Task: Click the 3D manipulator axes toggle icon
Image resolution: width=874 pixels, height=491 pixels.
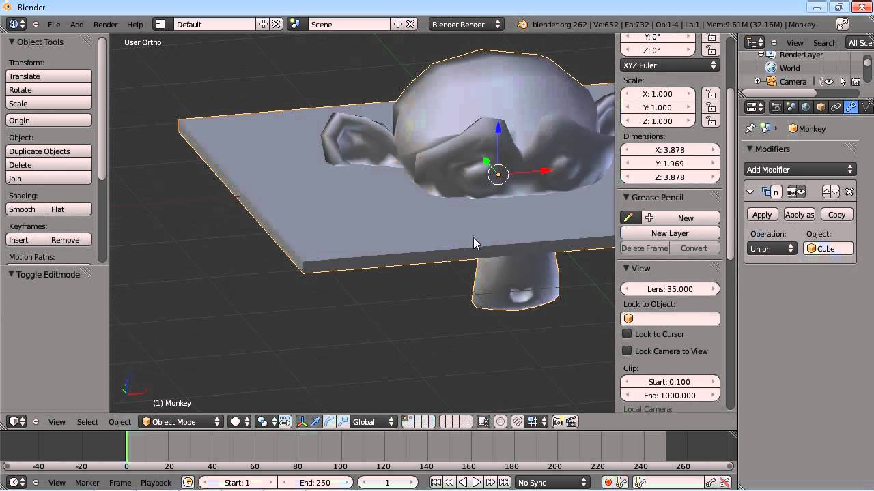Action: [x=302, y=421]
